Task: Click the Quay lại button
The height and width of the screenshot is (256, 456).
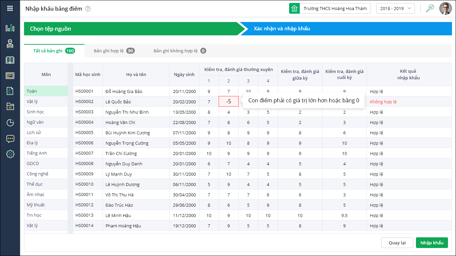Action: click(397, 243)
